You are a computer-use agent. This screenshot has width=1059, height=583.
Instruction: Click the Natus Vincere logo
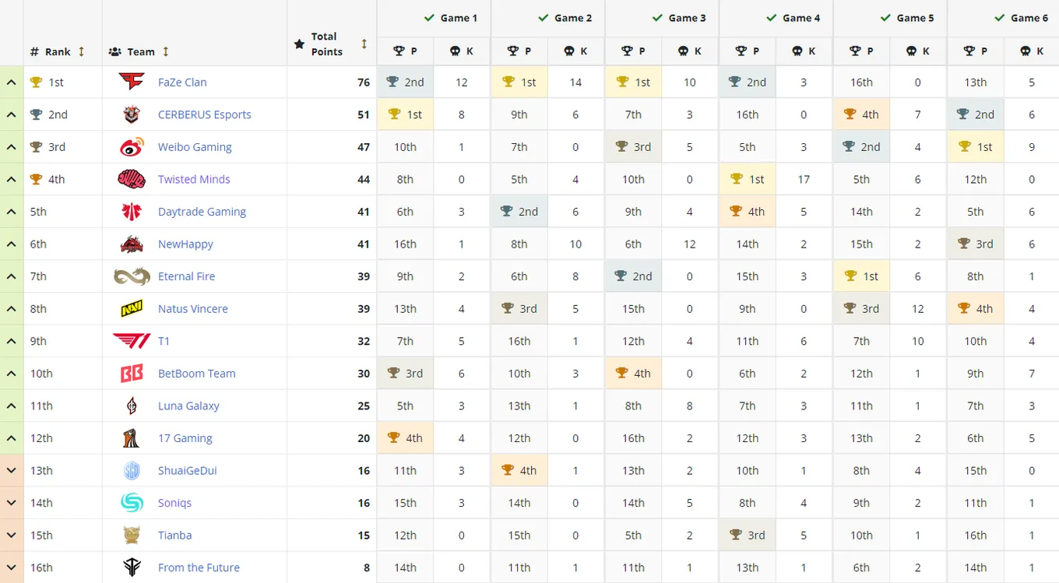pos(132,309)
